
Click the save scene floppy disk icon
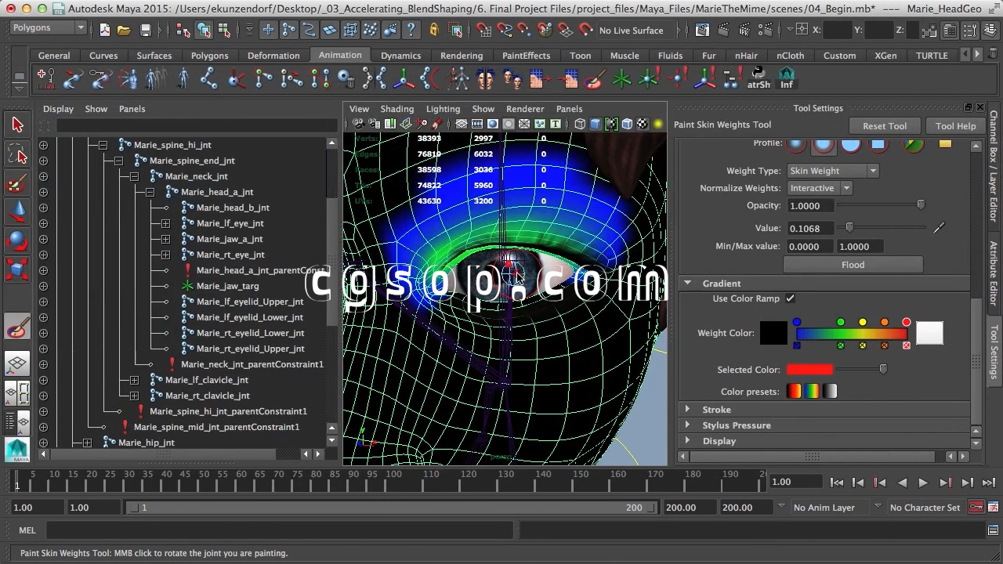[x=146, y=31]
